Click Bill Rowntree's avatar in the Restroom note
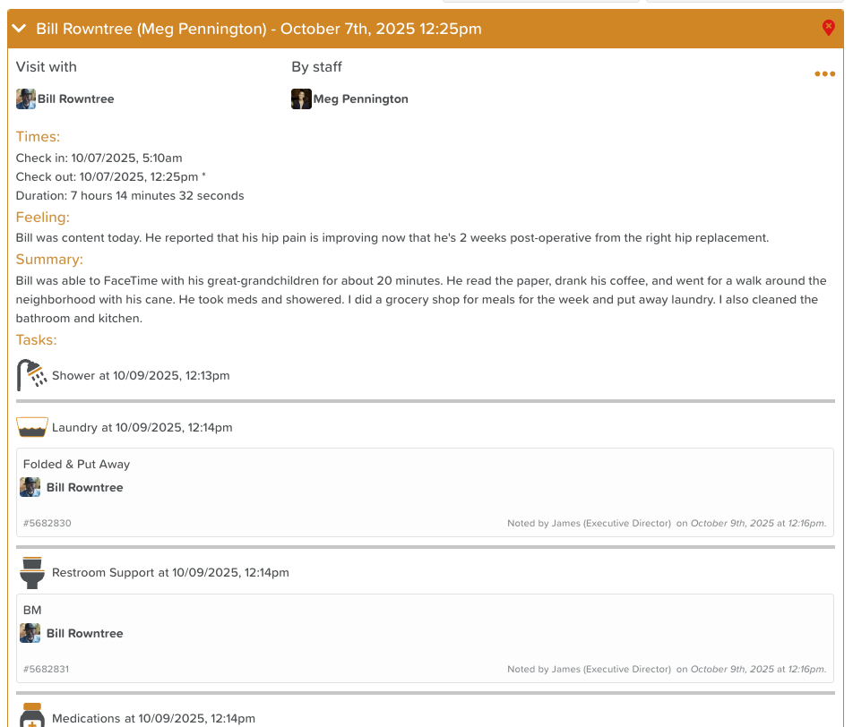This screenshot has height=727, width=853. pos(30,634)
